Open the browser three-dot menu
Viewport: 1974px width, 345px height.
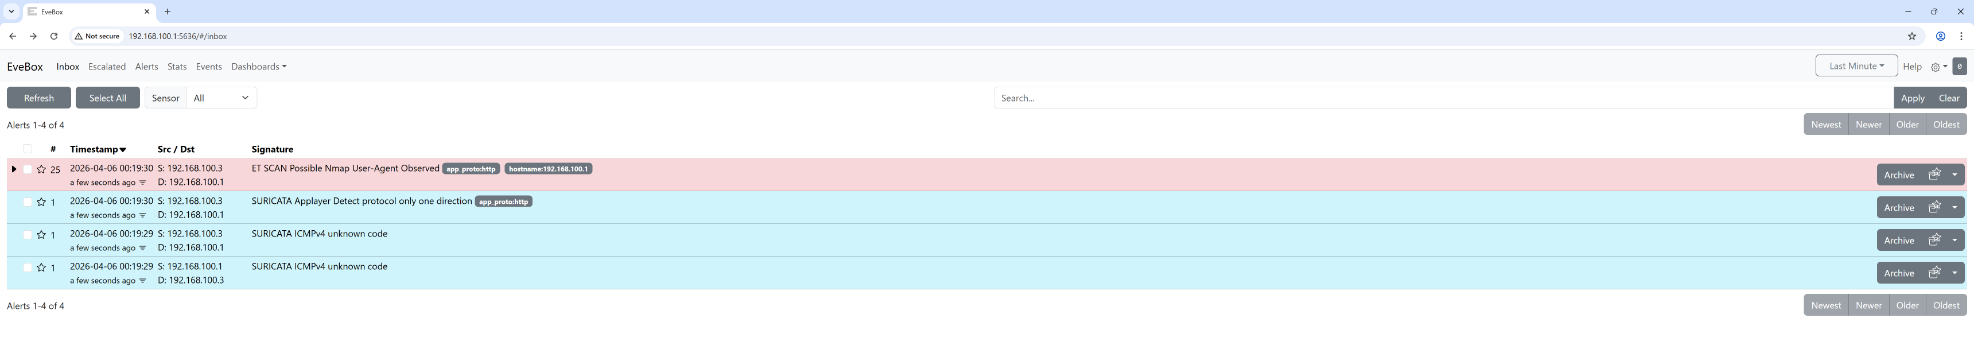[x=1961, y=36]
